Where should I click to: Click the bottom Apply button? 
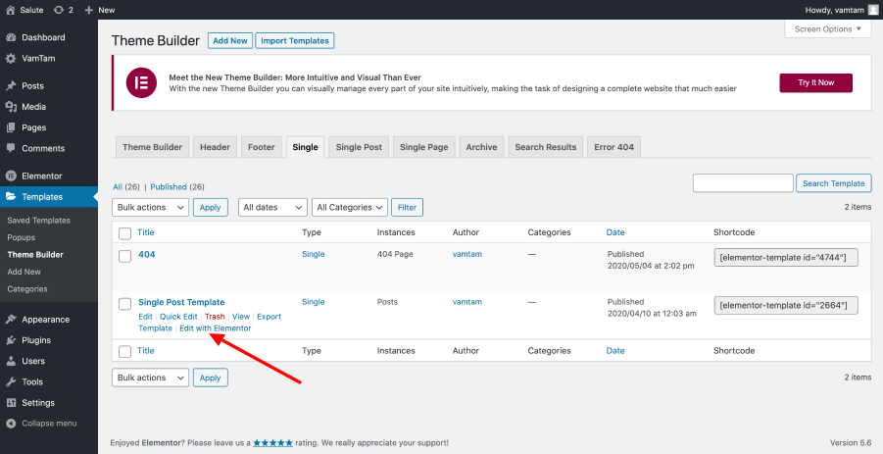click(x=210, y=378)
